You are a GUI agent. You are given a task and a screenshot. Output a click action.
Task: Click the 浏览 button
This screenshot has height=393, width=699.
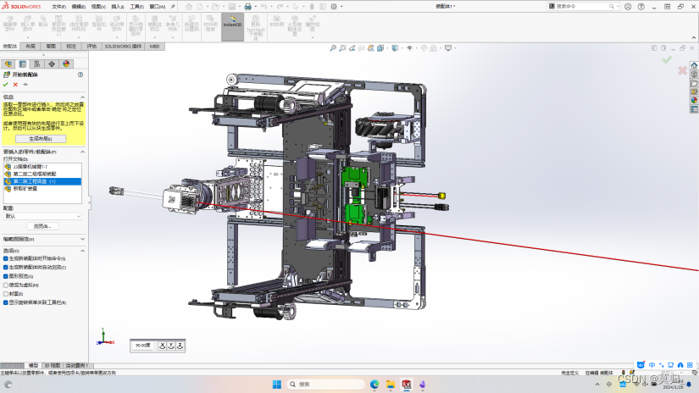pos(42,226)
